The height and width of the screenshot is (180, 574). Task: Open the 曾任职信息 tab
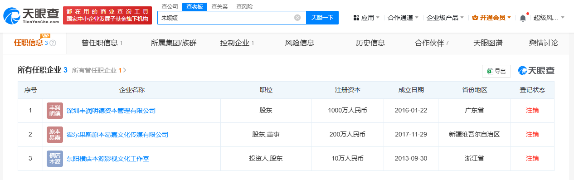point(102,43)
